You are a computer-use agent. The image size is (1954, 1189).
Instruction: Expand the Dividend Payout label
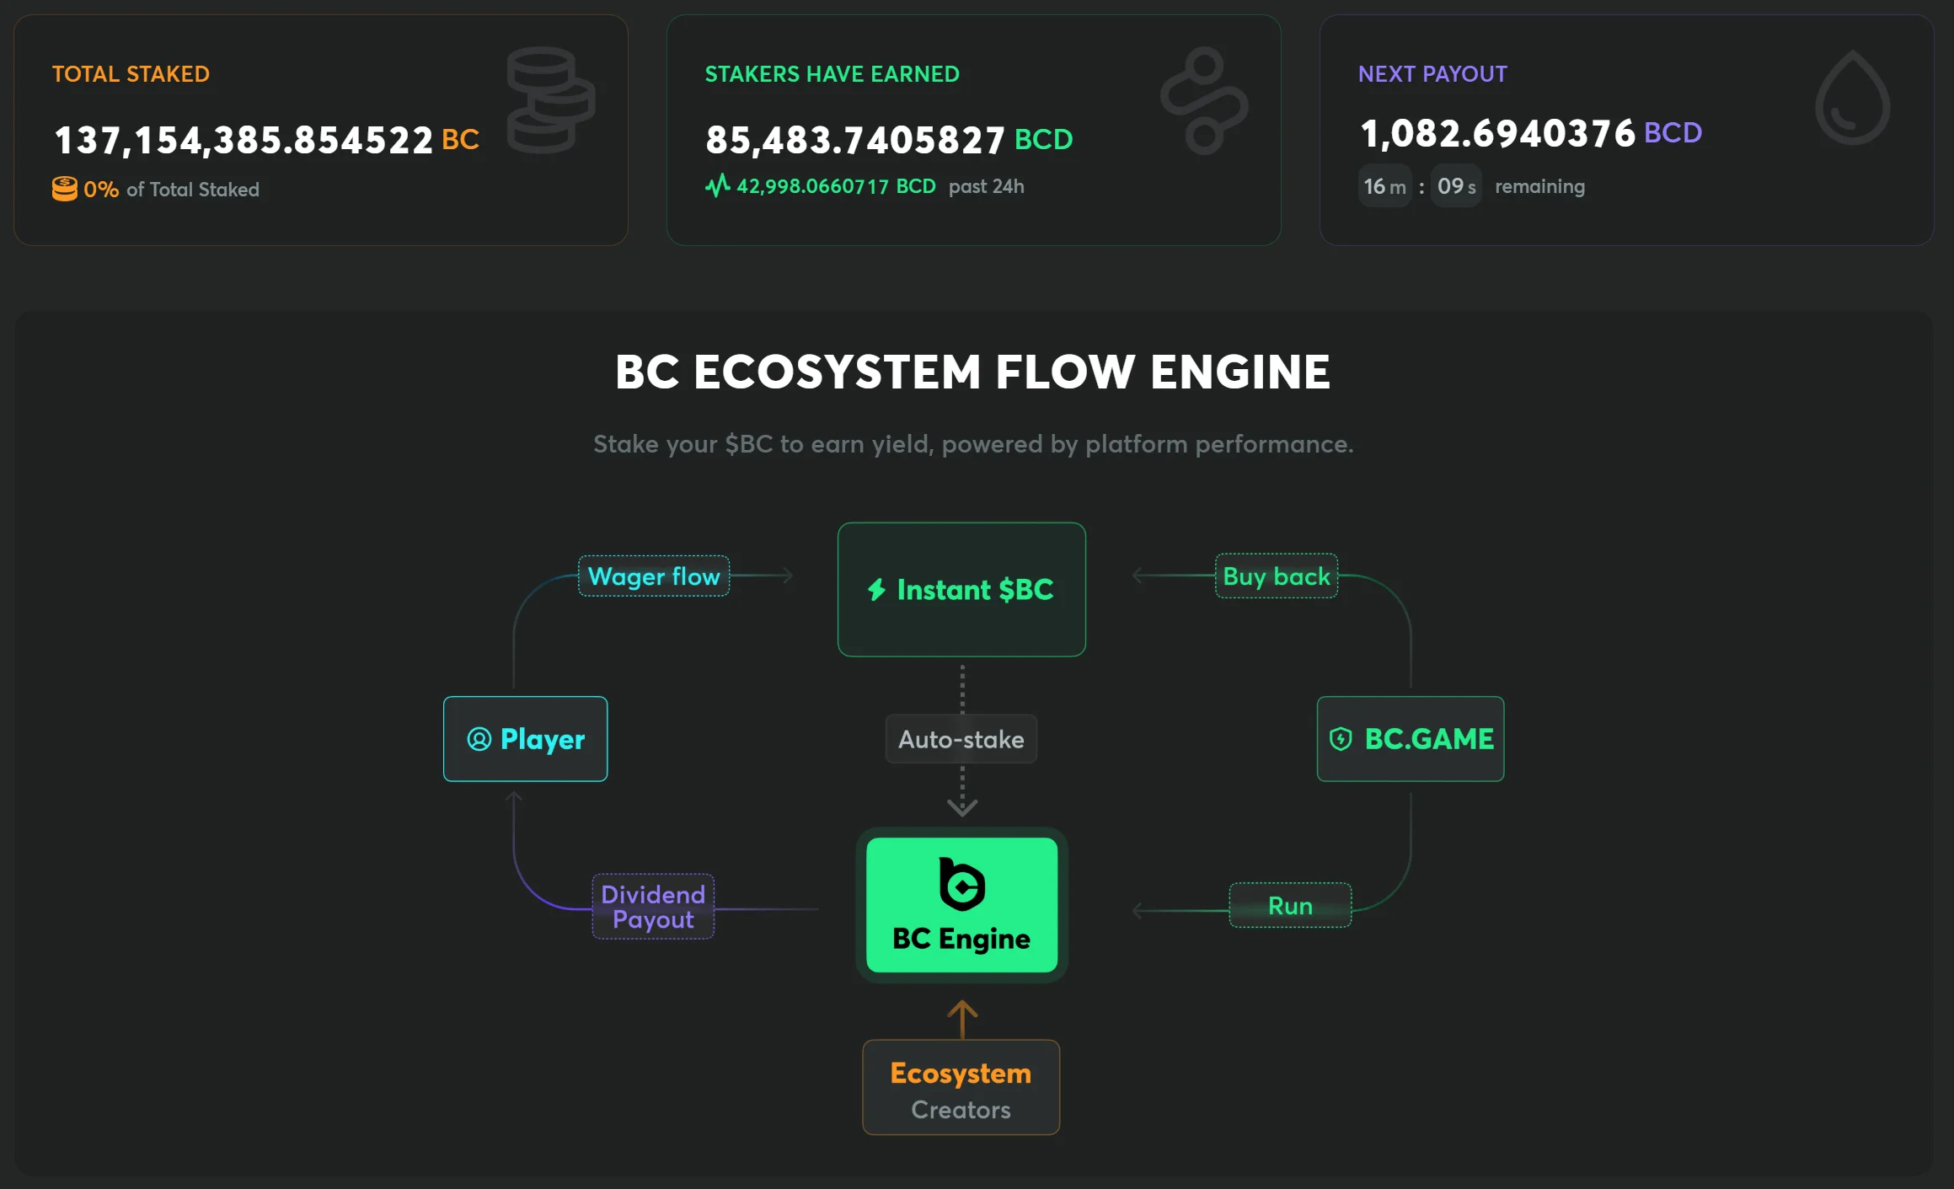652,906
